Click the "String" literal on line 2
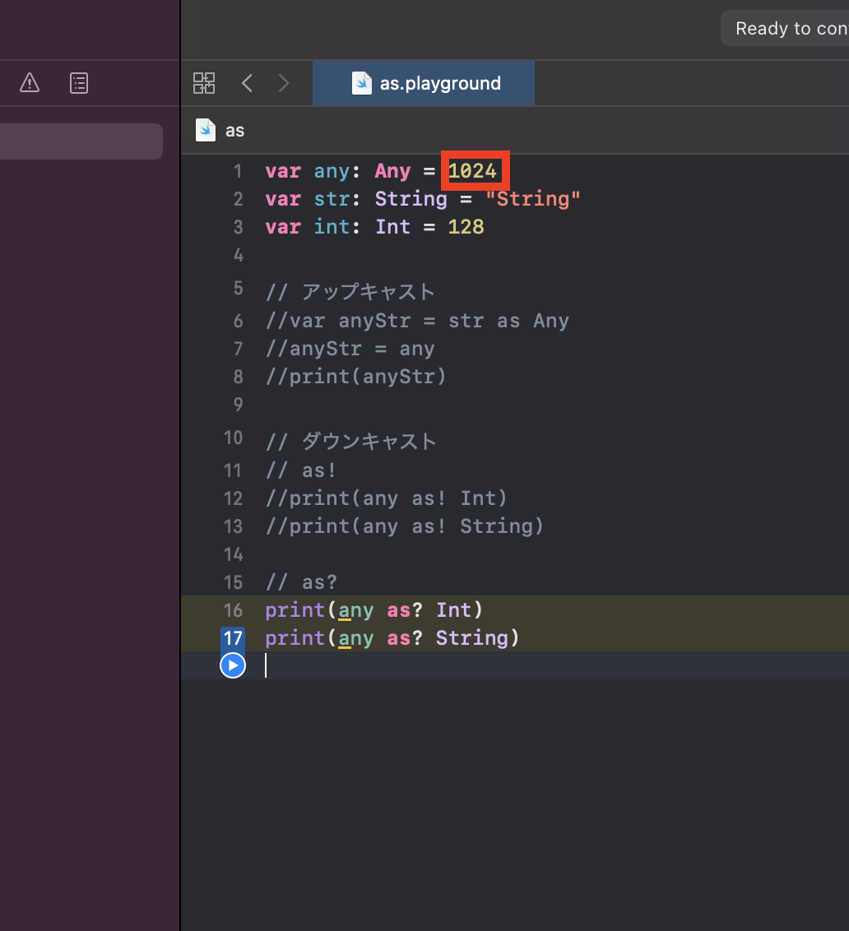 [533, 199]
